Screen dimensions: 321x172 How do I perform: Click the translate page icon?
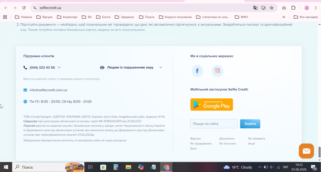255,8
